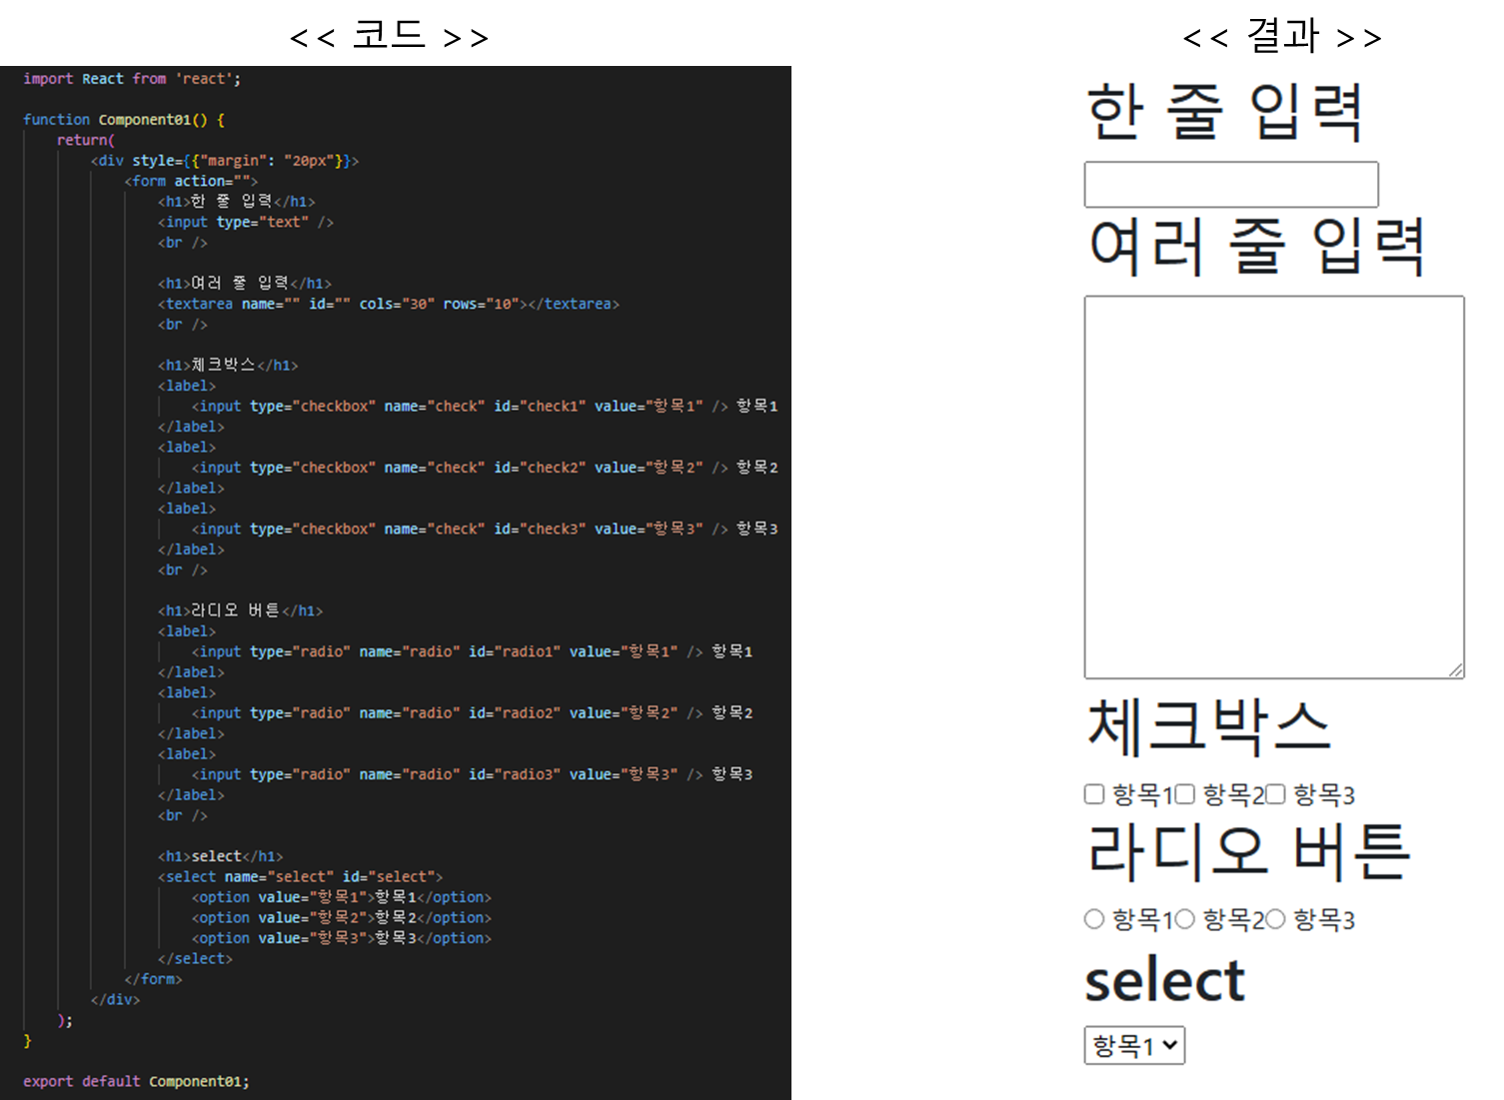
Task: Click the '</form>' closing tag in the code
Action: pos(153,979)
